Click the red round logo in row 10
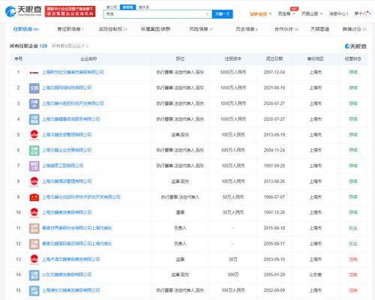Screen dimensions: 375x300 (x=34, y=213)
